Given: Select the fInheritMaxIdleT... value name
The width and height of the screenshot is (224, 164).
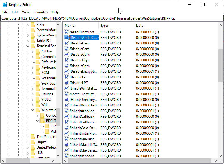Looking at the screenshot, I should click(83, 145).
